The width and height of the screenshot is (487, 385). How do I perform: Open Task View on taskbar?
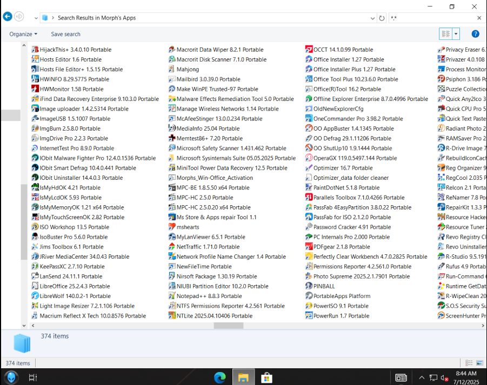coord(32,377)
